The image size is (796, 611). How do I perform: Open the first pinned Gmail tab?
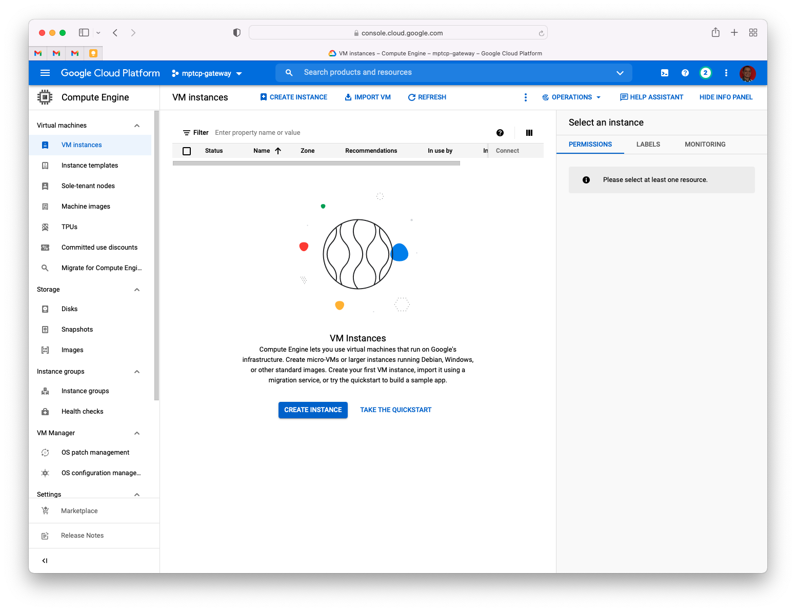(x=38, y=53)
